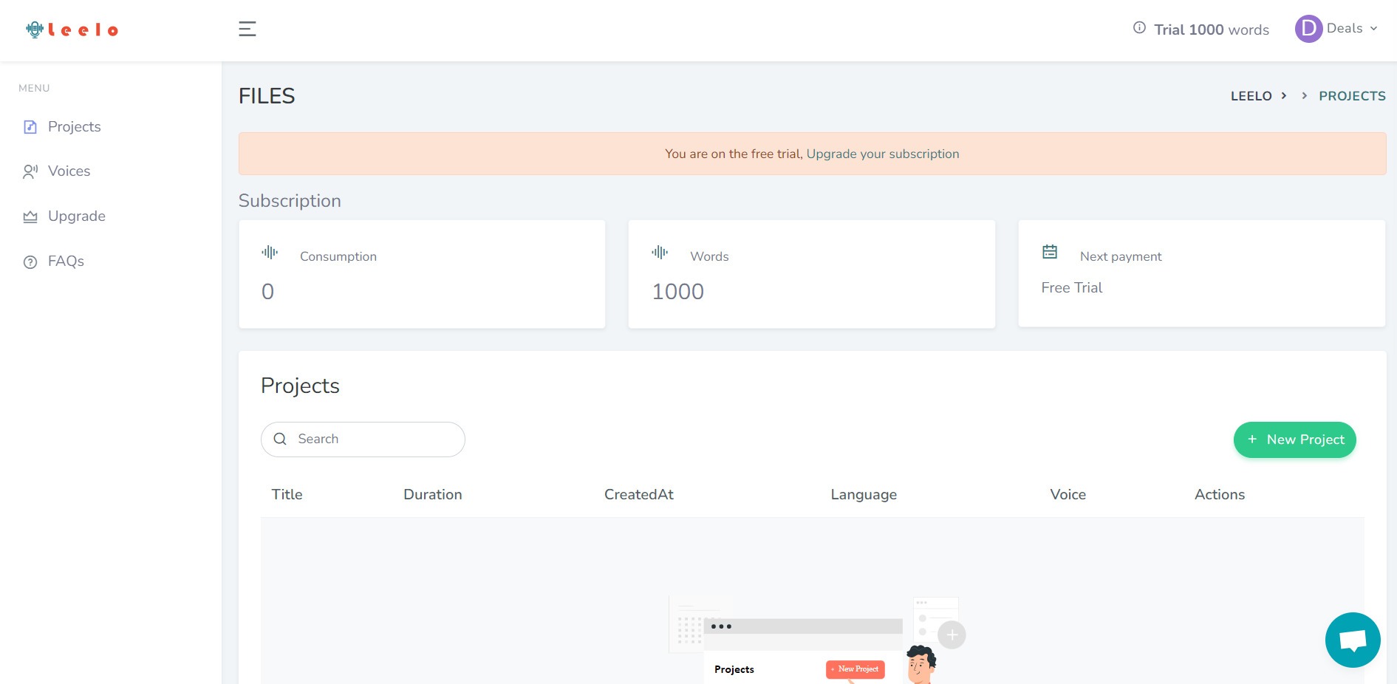Click the Voice column header
Screen dimensions: 1397x684
pos(1068,494)
